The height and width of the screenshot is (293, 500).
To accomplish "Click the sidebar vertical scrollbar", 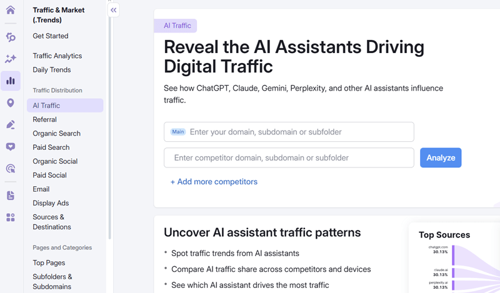I will point(110,127).
